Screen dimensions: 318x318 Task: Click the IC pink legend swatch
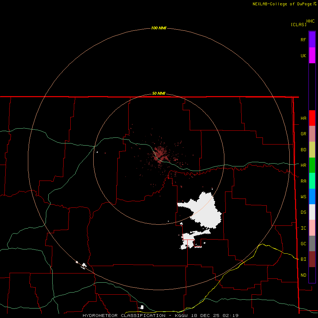(x=312, y=228)
